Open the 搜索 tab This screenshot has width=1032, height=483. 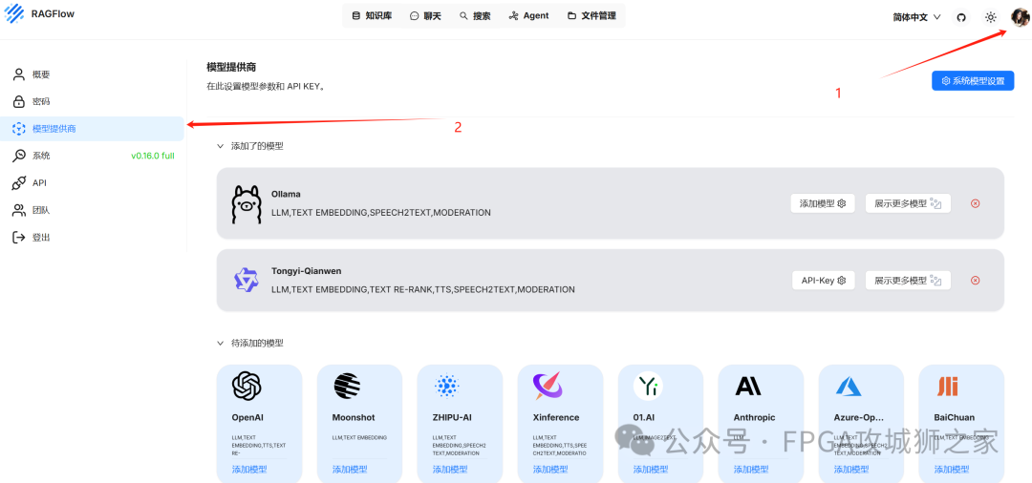tap(475, 16)
